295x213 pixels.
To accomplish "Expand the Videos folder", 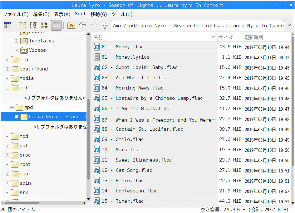I will pyautogui.click(x=17, y=50).
